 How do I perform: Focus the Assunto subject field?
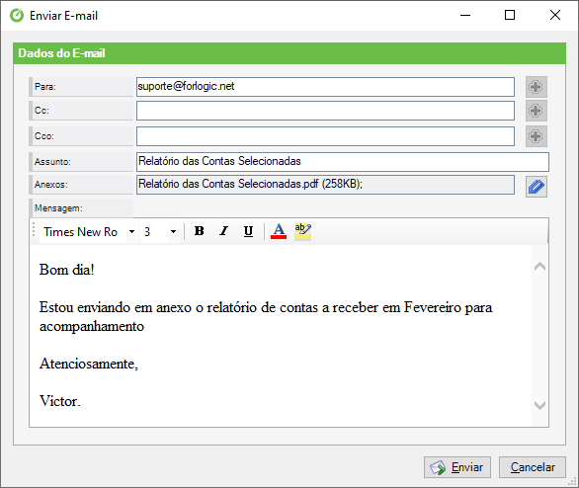343,162
